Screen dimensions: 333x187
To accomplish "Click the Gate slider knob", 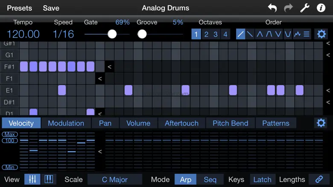I will [x=112, y=34].
